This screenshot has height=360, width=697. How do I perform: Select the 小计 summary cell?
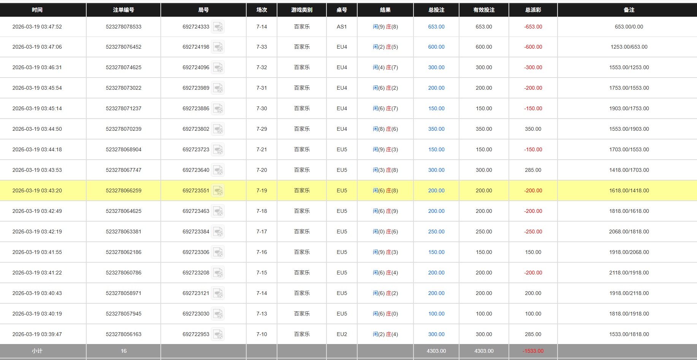(x=37, y=351)
